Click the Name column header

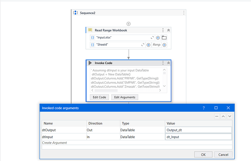pos(64,123)
